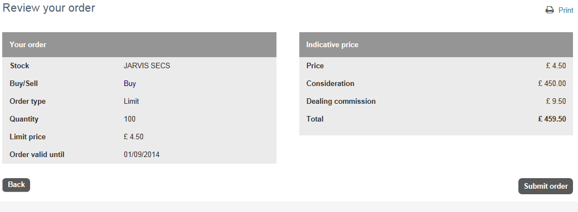Click the quantity value 100
The height and width of the screenshot is (212, 578).
tap(130, 119)
